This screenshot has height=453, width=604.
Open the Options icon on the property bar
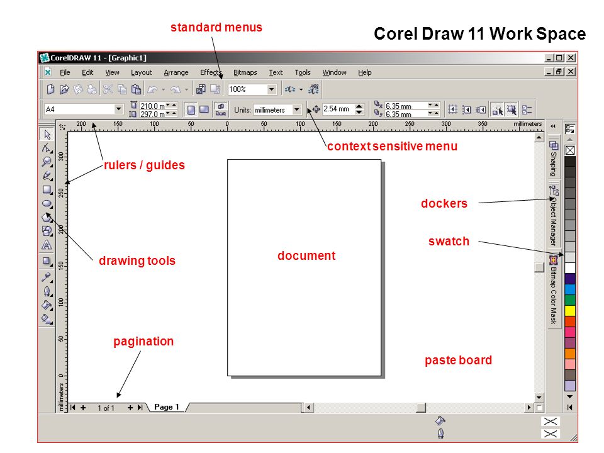[x=527, y=109]
